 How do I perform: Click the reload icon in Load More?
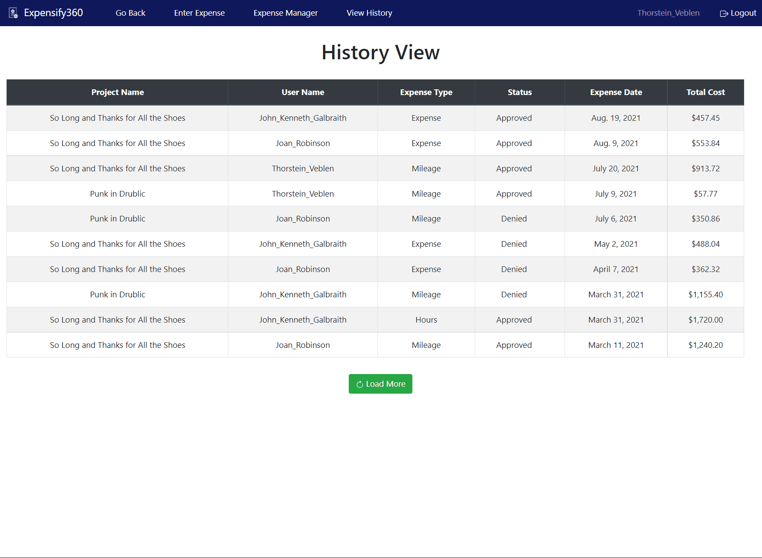[360, 384]
